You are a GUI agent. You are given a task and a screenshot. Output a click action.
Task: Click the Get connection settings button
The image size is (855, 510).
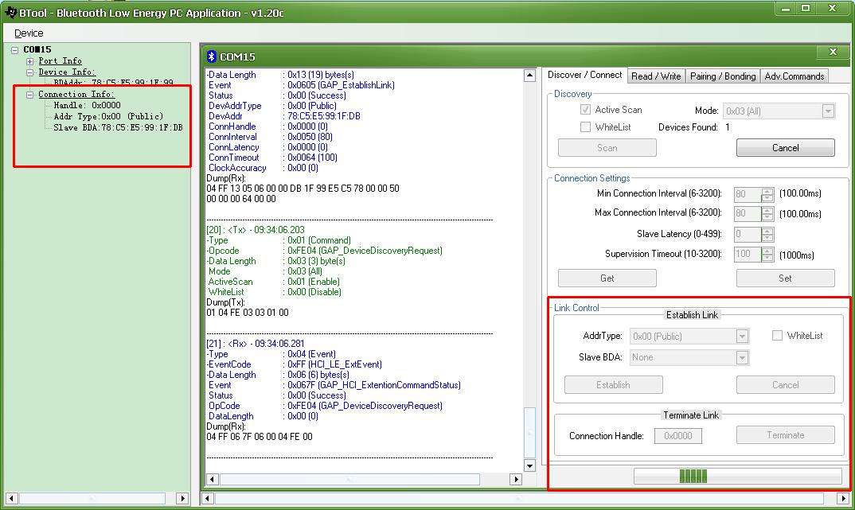coord(607,278)
